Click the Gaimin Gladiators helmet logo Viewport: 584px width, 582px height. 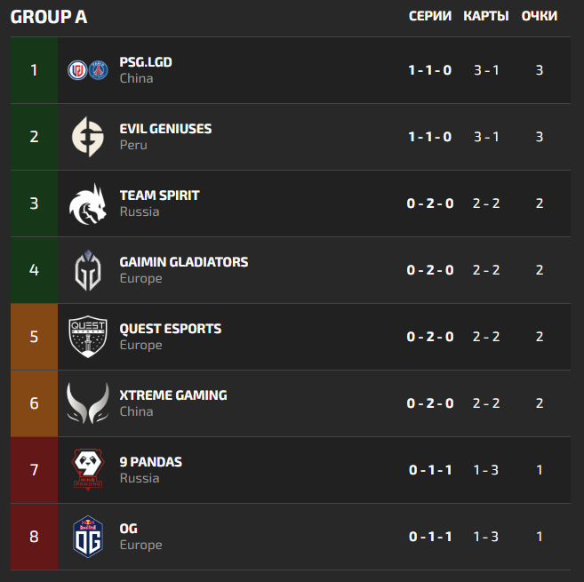point(88,270)
